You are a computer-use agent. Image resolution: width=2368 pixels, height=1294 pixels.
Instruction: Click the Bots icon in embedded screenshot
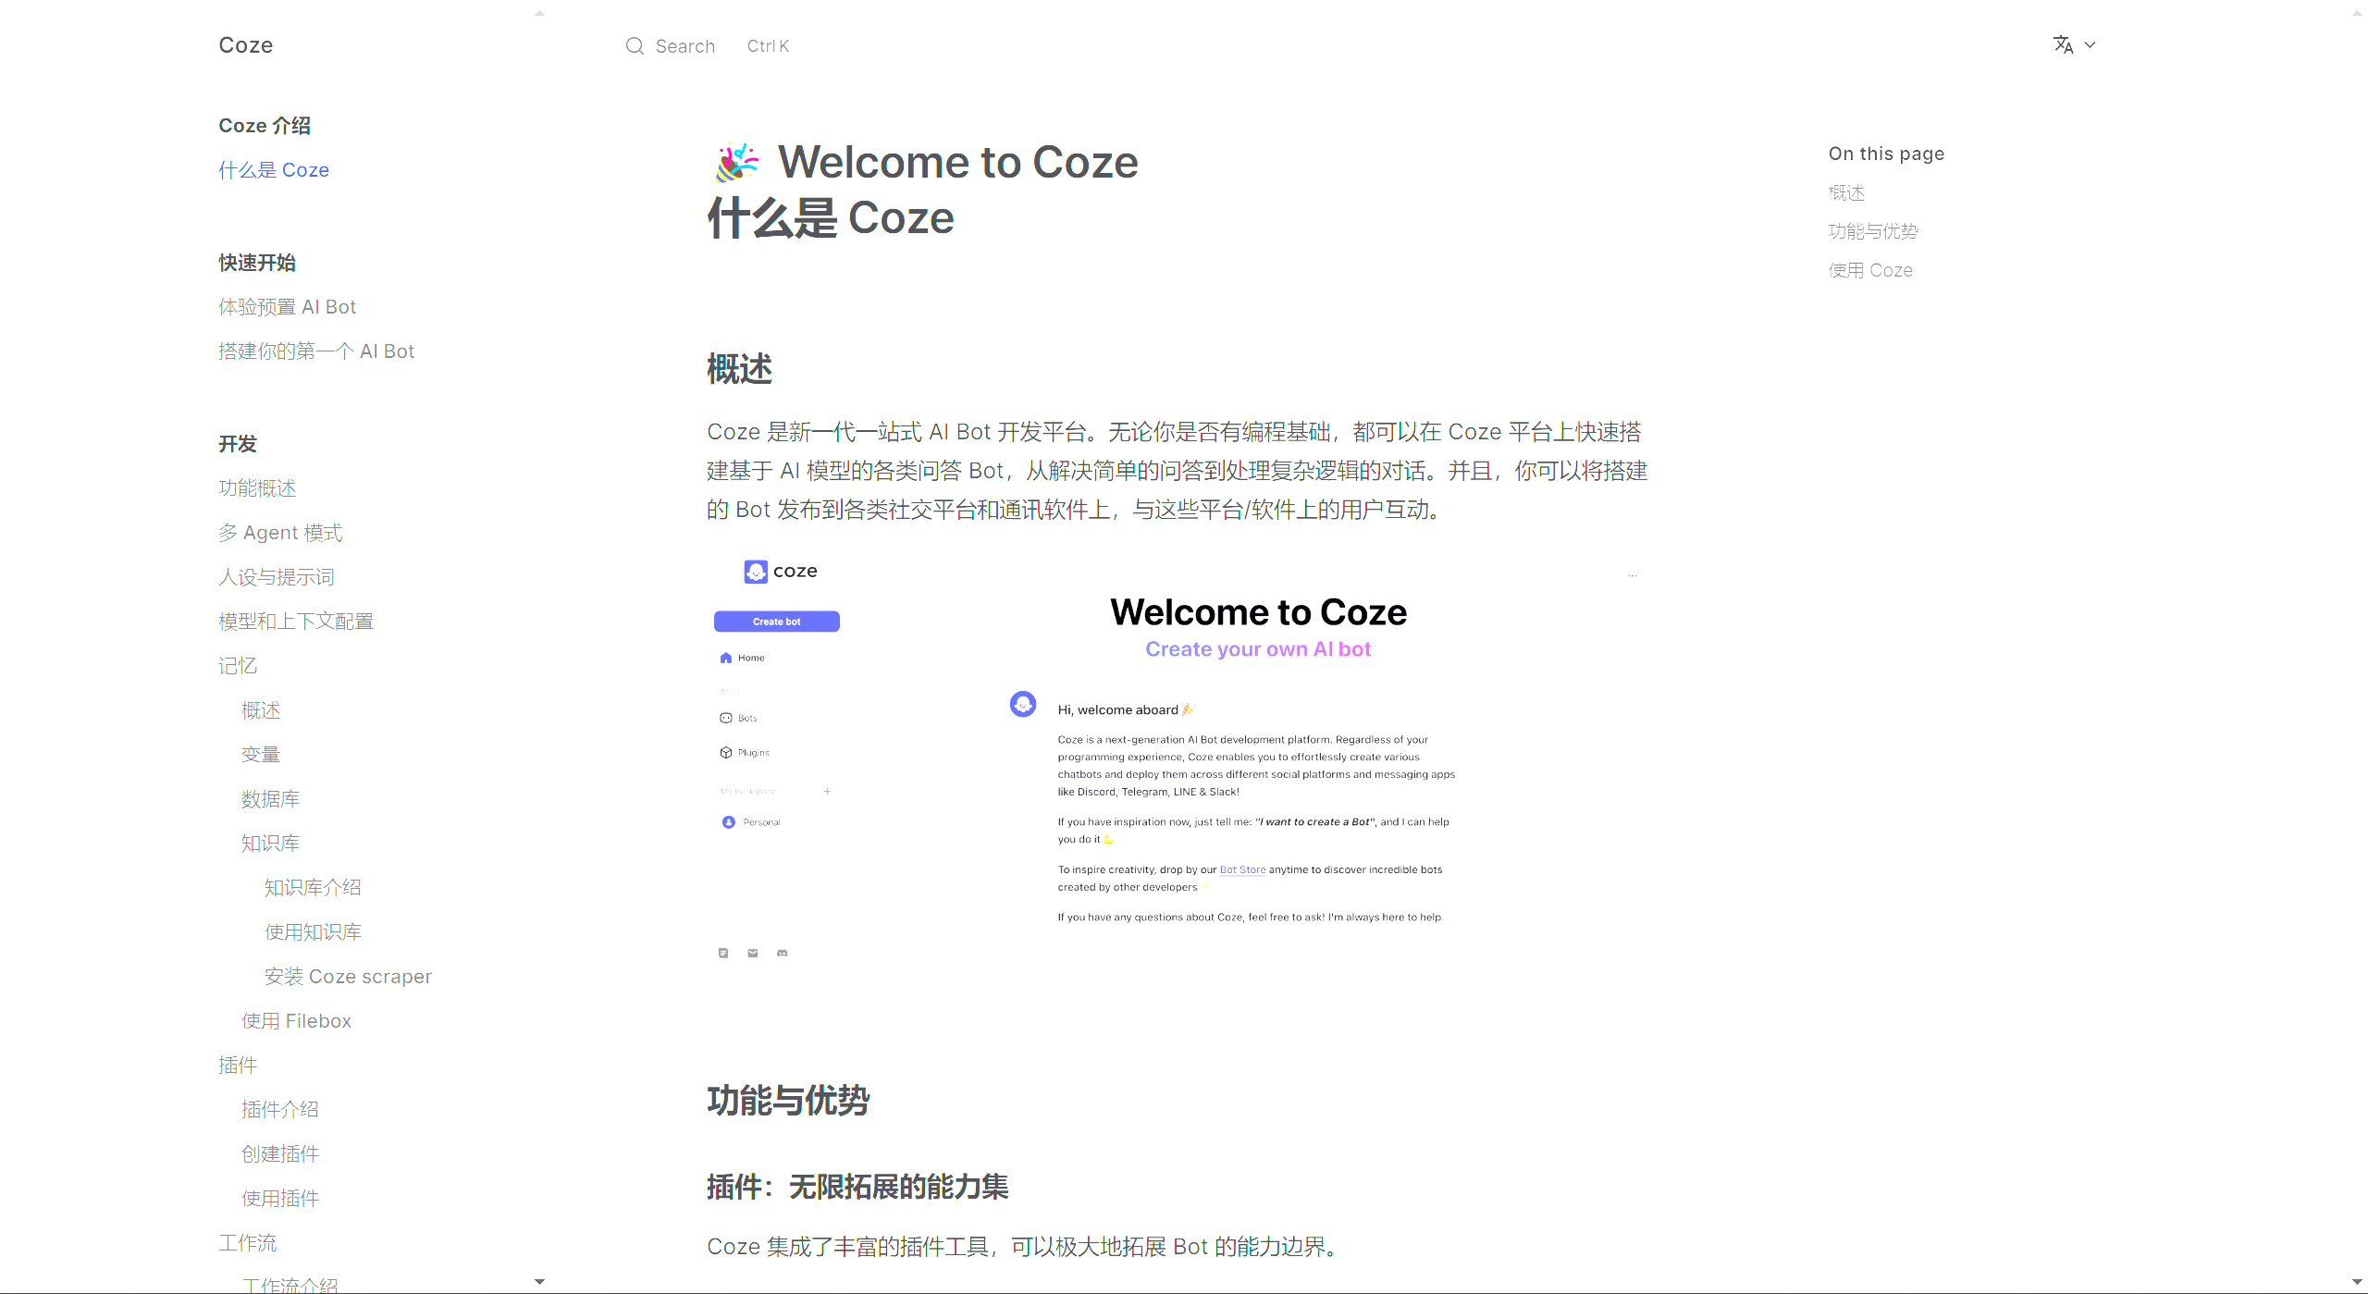click(x=726, y=718)
